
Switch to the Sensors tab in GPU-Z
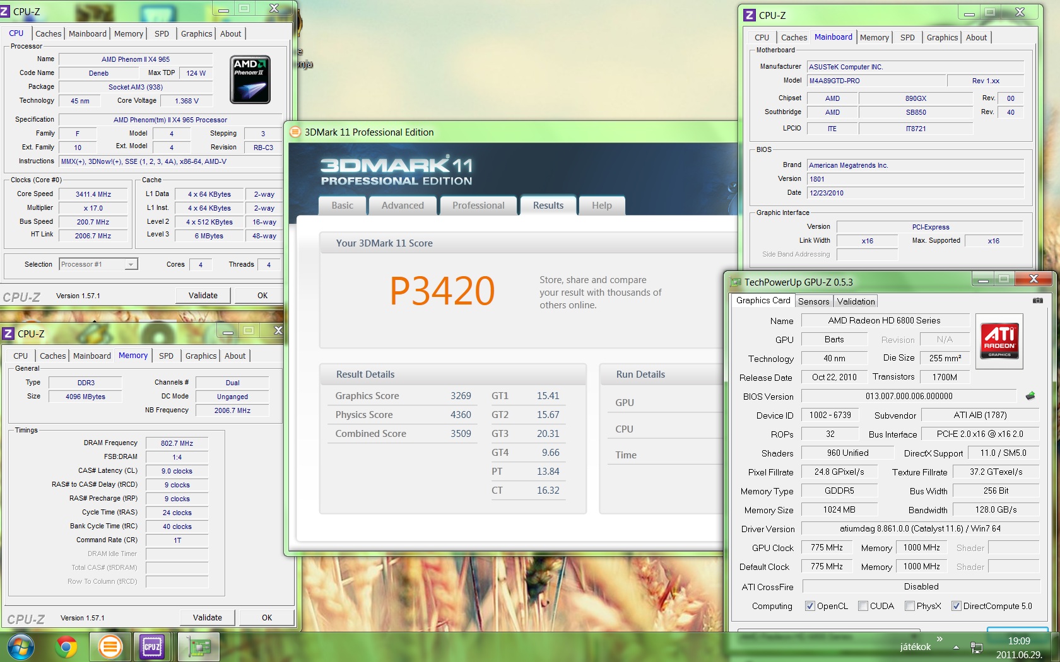click(x=813, y=301)
